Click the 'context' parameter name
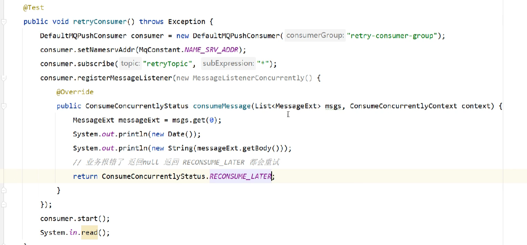Viewport: 527px width, 245px height. 476,106
